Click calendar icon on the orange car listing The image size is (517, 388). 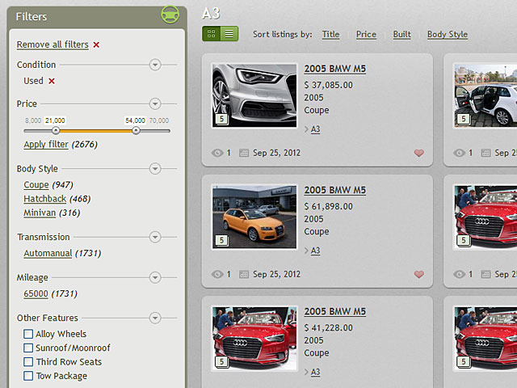pyautogui.click(x=244, y=275)
